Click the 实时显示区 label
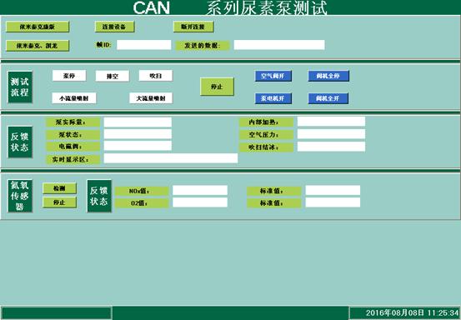 tap(73, 159)
